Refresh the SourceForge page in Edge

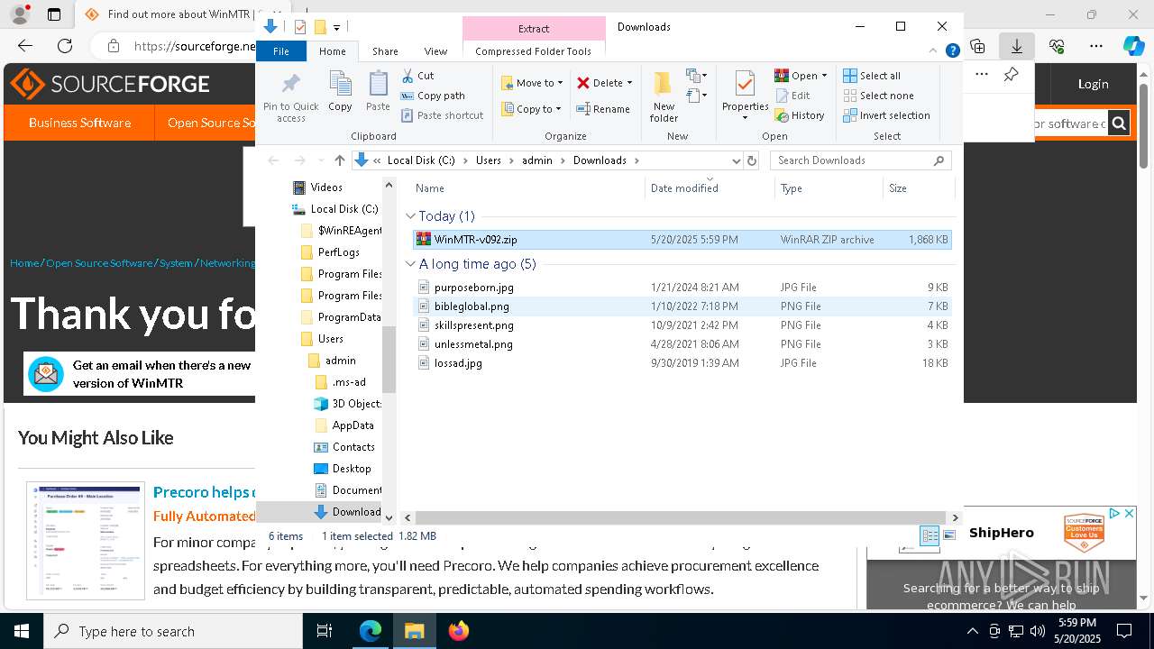(x=65, y=46)
